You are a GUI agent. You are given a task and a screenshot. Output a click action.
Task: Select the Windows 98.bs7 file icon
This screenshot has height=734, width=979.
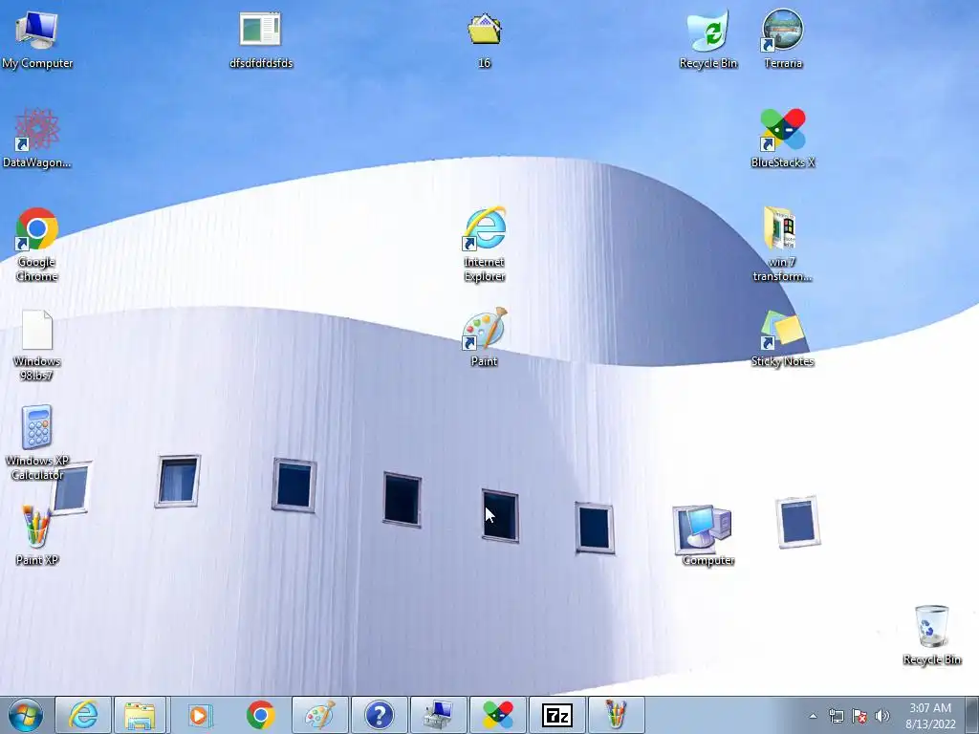point(37,344)
